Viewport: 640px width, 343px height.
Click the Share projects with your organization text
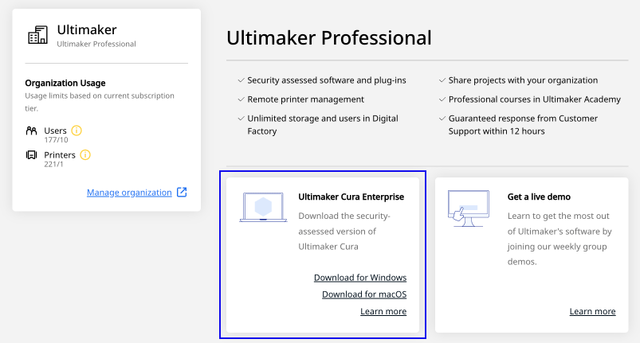[523, 80]
